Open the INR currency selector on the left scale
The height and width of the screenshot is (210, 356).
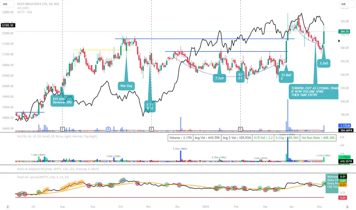[8, 4]
